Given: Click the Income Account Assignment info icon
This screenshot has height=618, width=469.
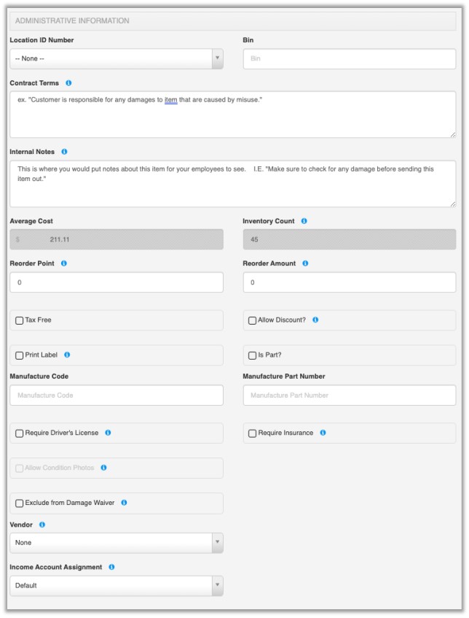Looking at the screenshot, I should pyautogui.click(x=111, y=567).
